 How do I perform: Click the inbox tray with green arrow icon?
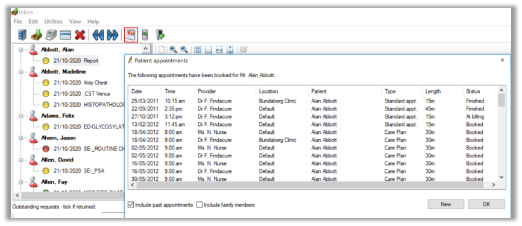[36, 34]
